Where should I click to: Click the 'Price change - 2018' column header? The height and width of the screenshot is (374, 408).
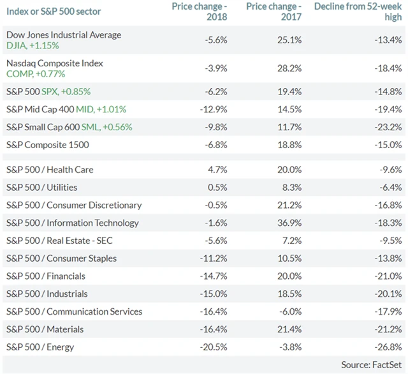pyautogui.click(x=200, y=11)
